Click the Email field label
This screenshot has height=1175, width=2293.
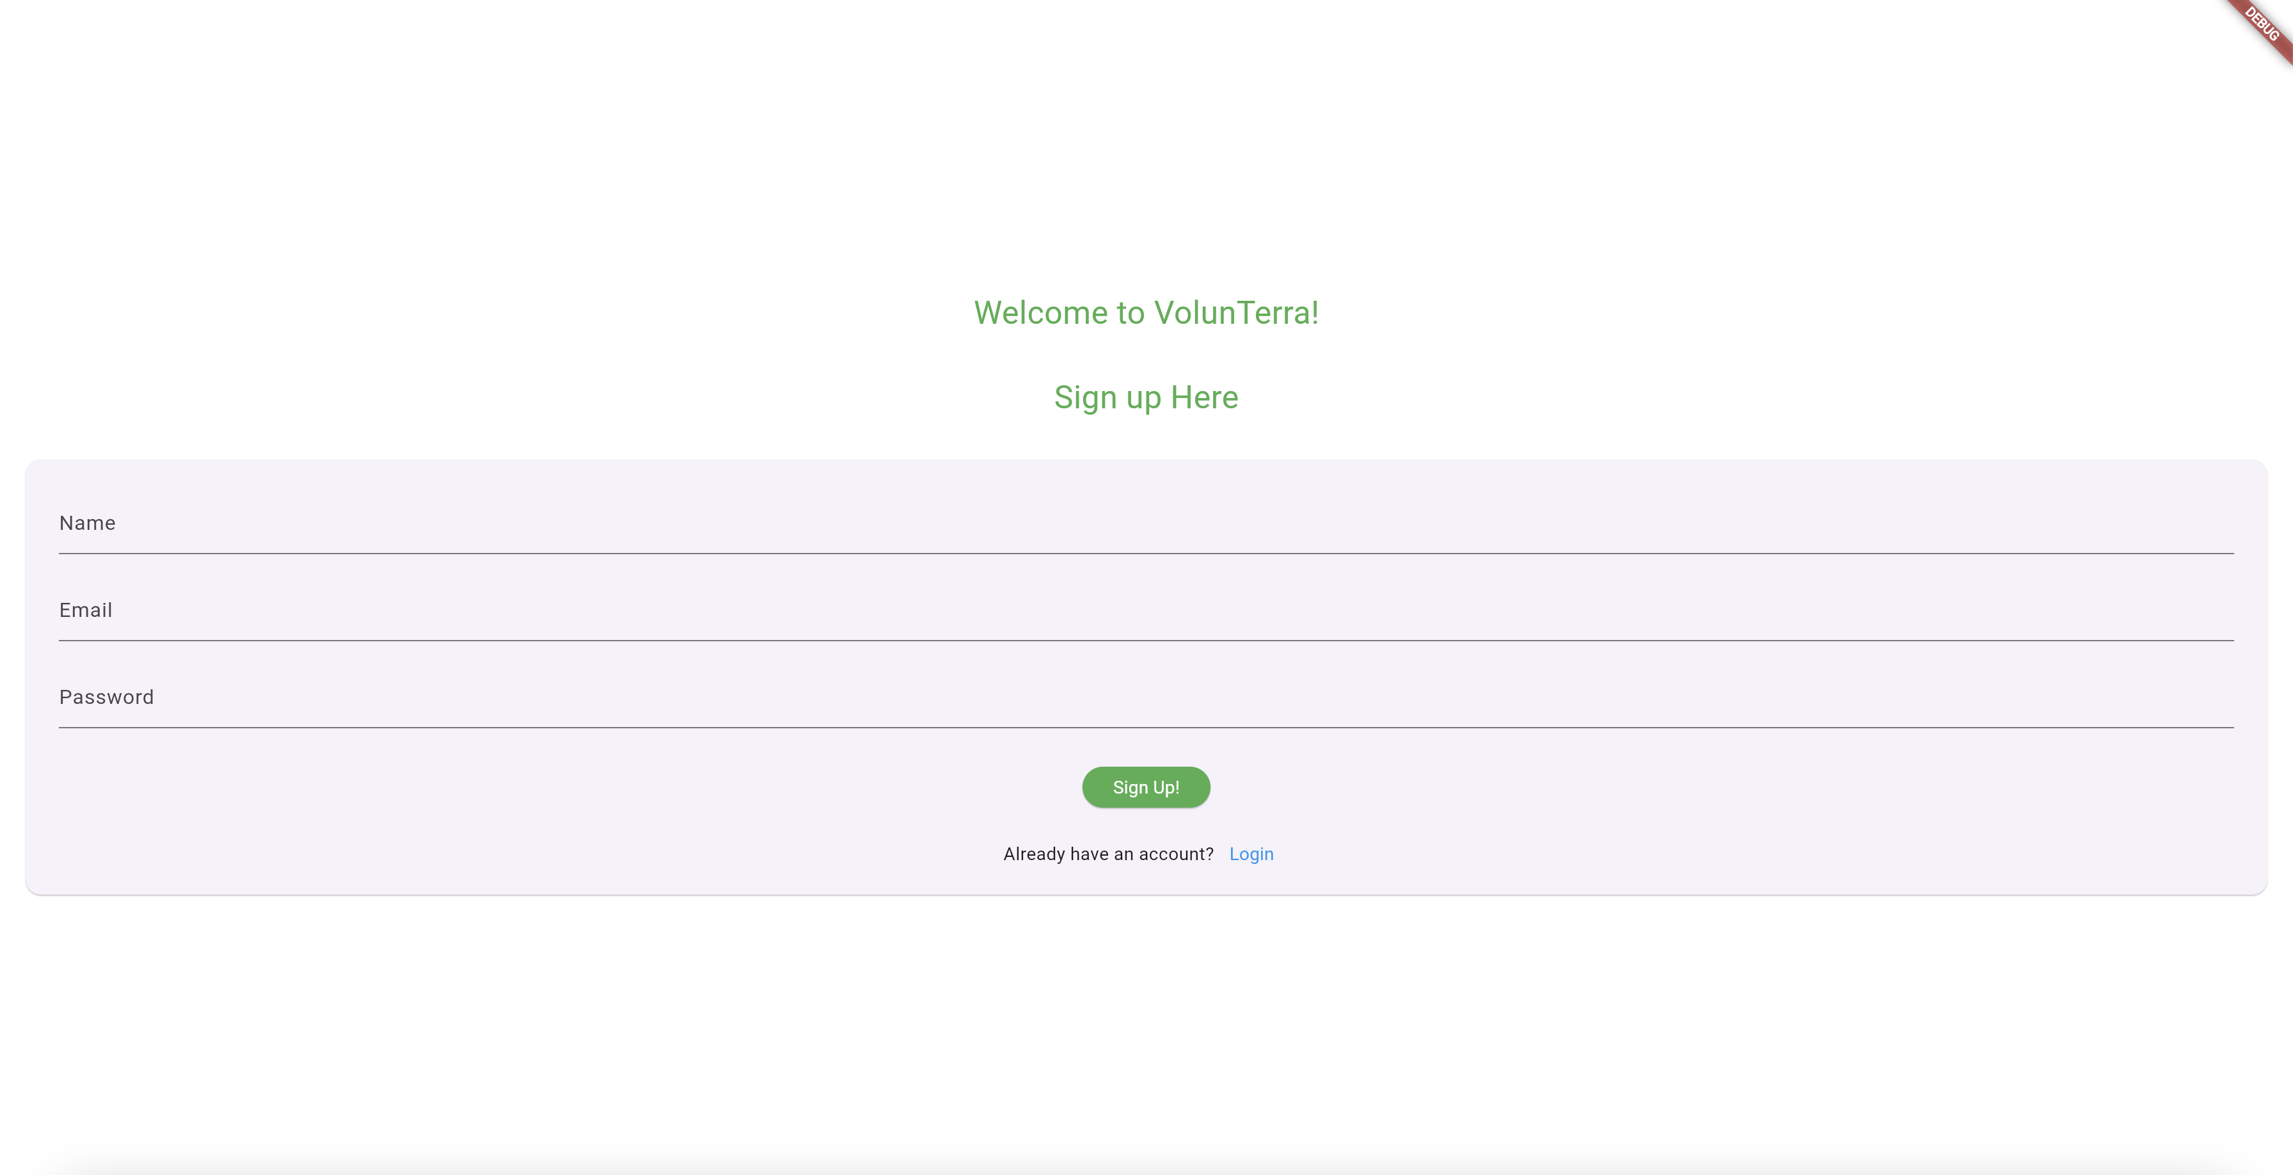click(86, 611)
